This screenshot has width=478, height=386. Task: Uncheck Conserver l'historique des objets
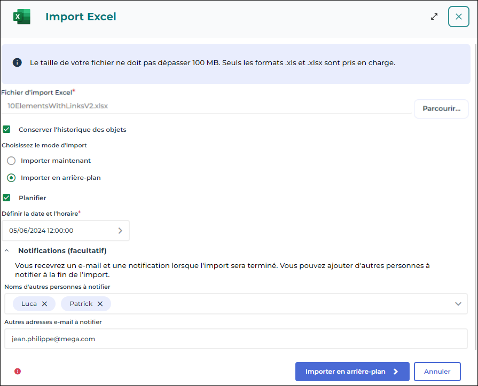tap(7, 129)
